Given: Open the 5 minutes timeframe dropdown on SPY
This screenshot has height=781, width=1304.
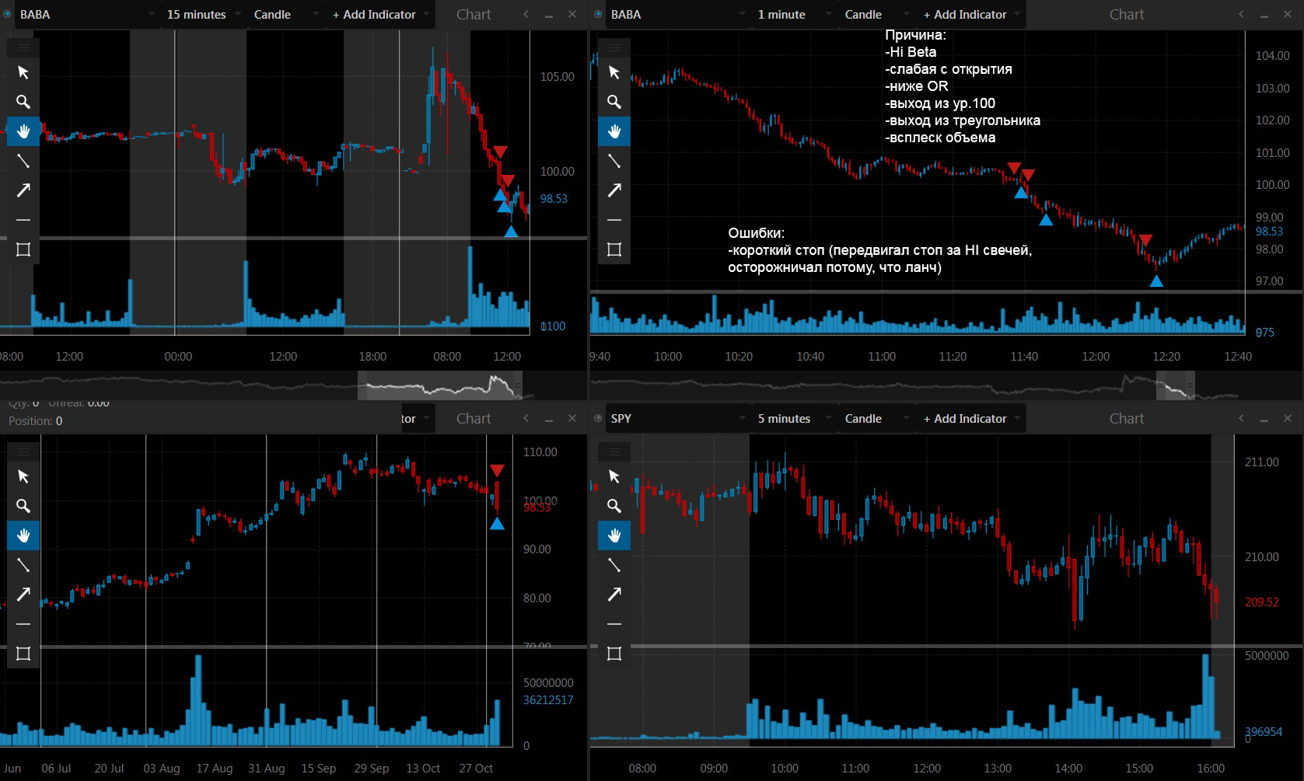Looking at the screenshot, I should coord(794,419).
